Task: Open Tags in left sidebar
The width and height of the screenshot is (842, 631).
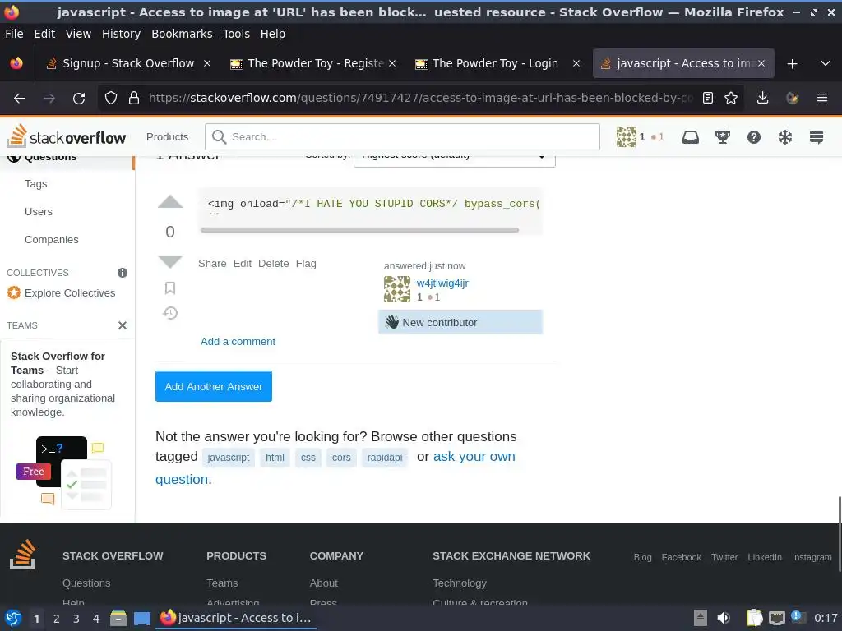Action: tap(36, 183)
